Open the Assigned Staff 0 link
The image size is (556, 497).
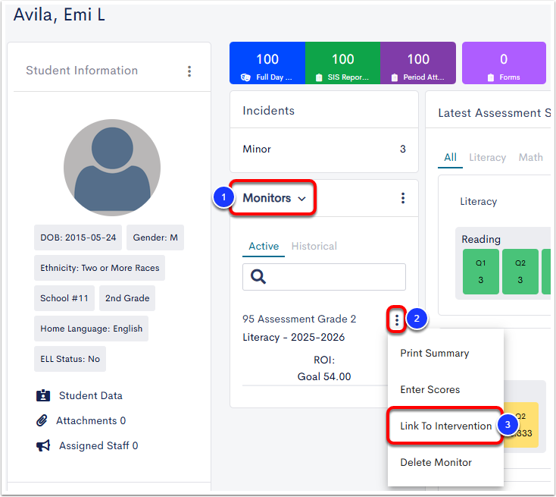98,445
